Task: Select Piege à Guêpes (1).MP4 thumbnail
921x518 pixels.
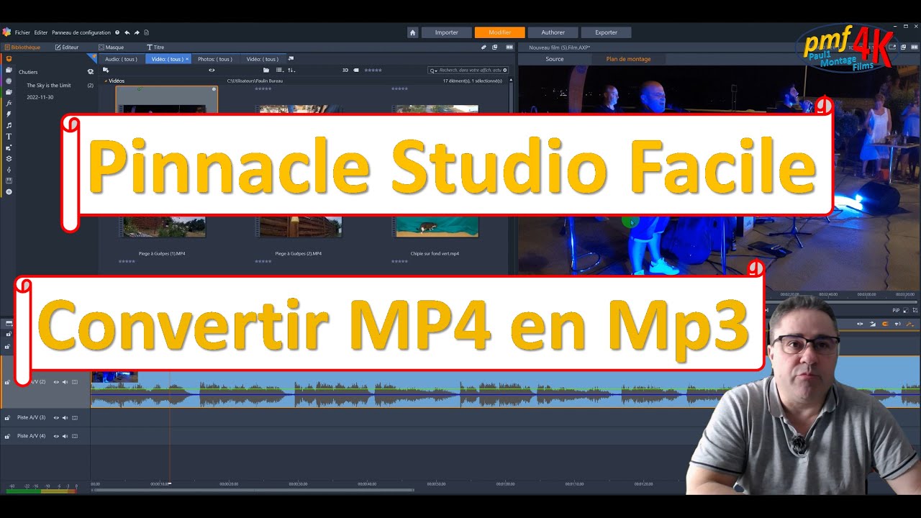Action: [x=162, y=227]
